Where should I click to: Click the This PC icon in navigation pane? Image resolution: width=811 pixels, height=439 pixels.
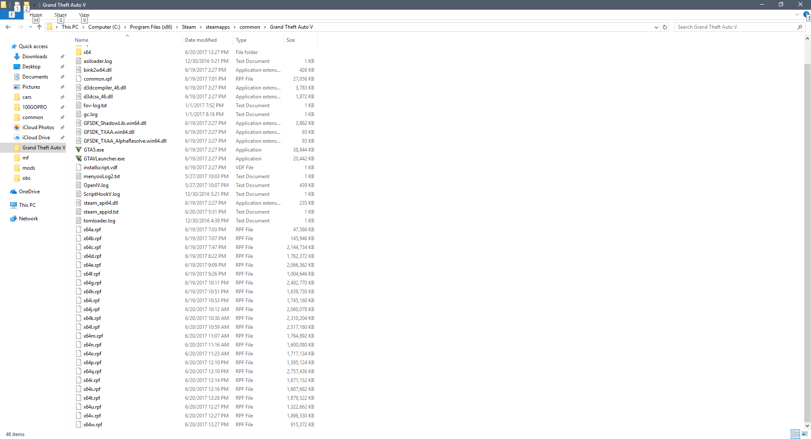pos(14,205)
